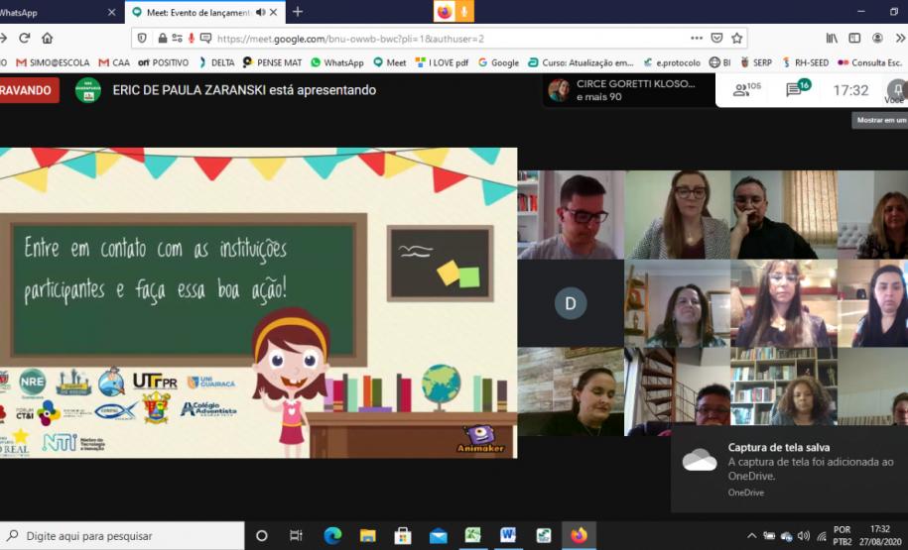Bookmark this page with the star icon
The image size is (908, 550).
(736, 38)
